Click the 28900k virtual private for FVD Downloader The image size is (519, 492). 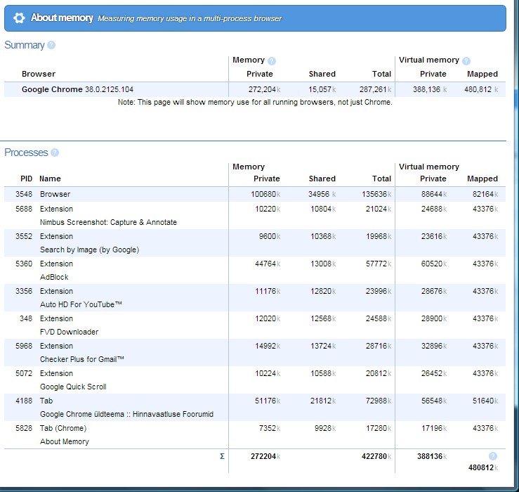pyautogui.click(x=434, y=318)
